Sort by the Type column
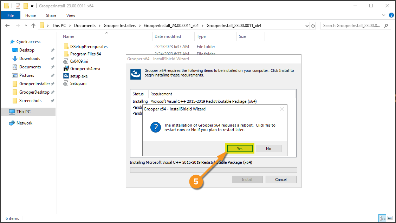396x223 pixels. click(201, 36)
